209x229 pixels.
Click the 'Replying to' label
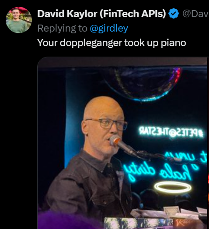pyautogui.click(x=62, y=28)
